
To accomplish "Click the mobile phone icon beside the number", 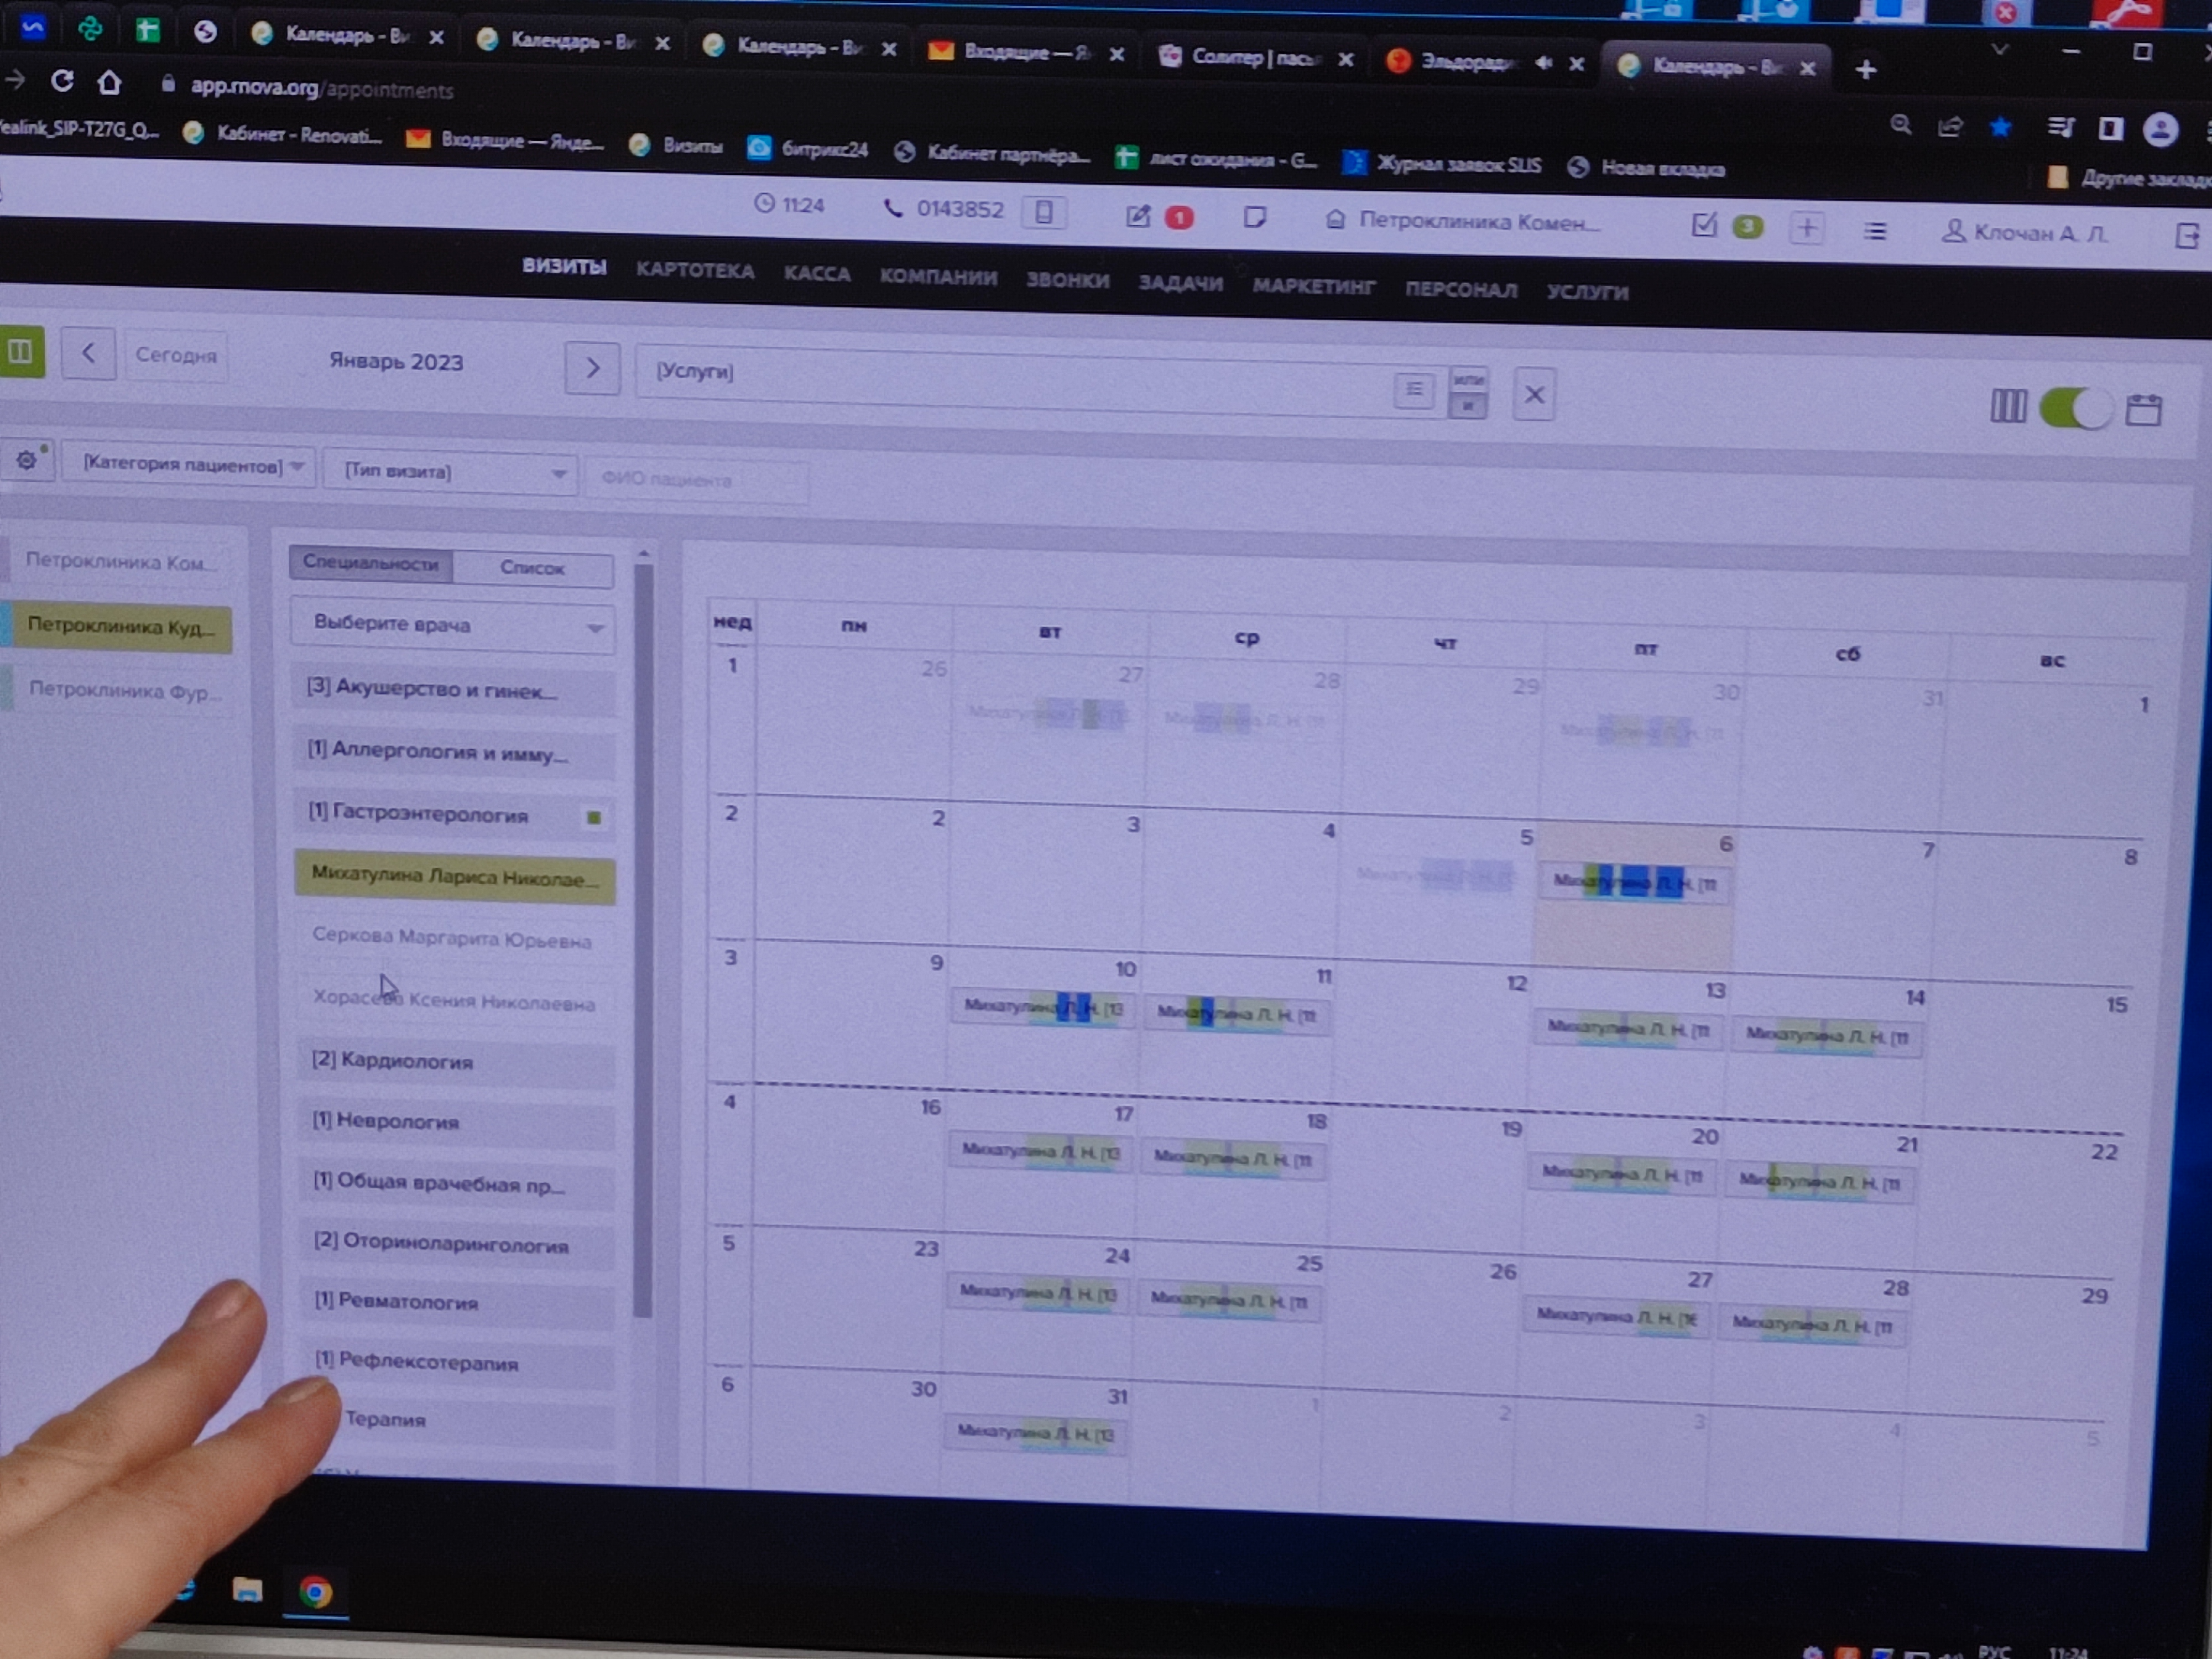I will (1043, 212).
